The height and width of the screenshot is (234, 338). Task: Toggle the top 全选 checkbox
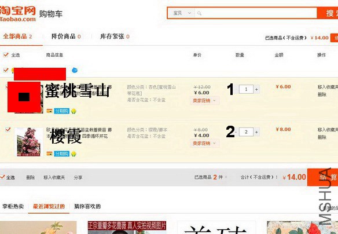coord(6,54)
